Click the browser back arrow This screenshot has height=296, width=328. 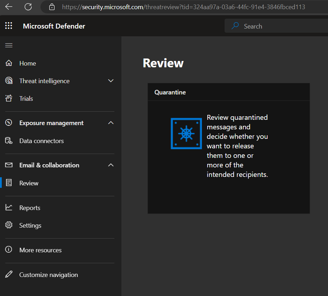(x=9, y=7)
